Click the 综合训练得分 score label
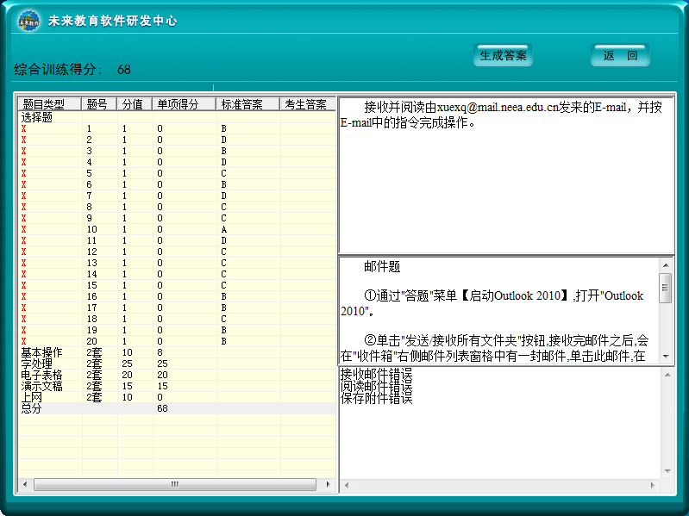 click(x=58, y=69)
